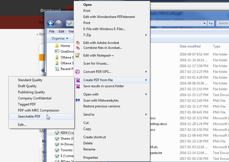Expand the Convert PDF/XPS submenu arrow
Image resolution: width=229 pixels, height=162 pixels.
click(x=146, y=71)
